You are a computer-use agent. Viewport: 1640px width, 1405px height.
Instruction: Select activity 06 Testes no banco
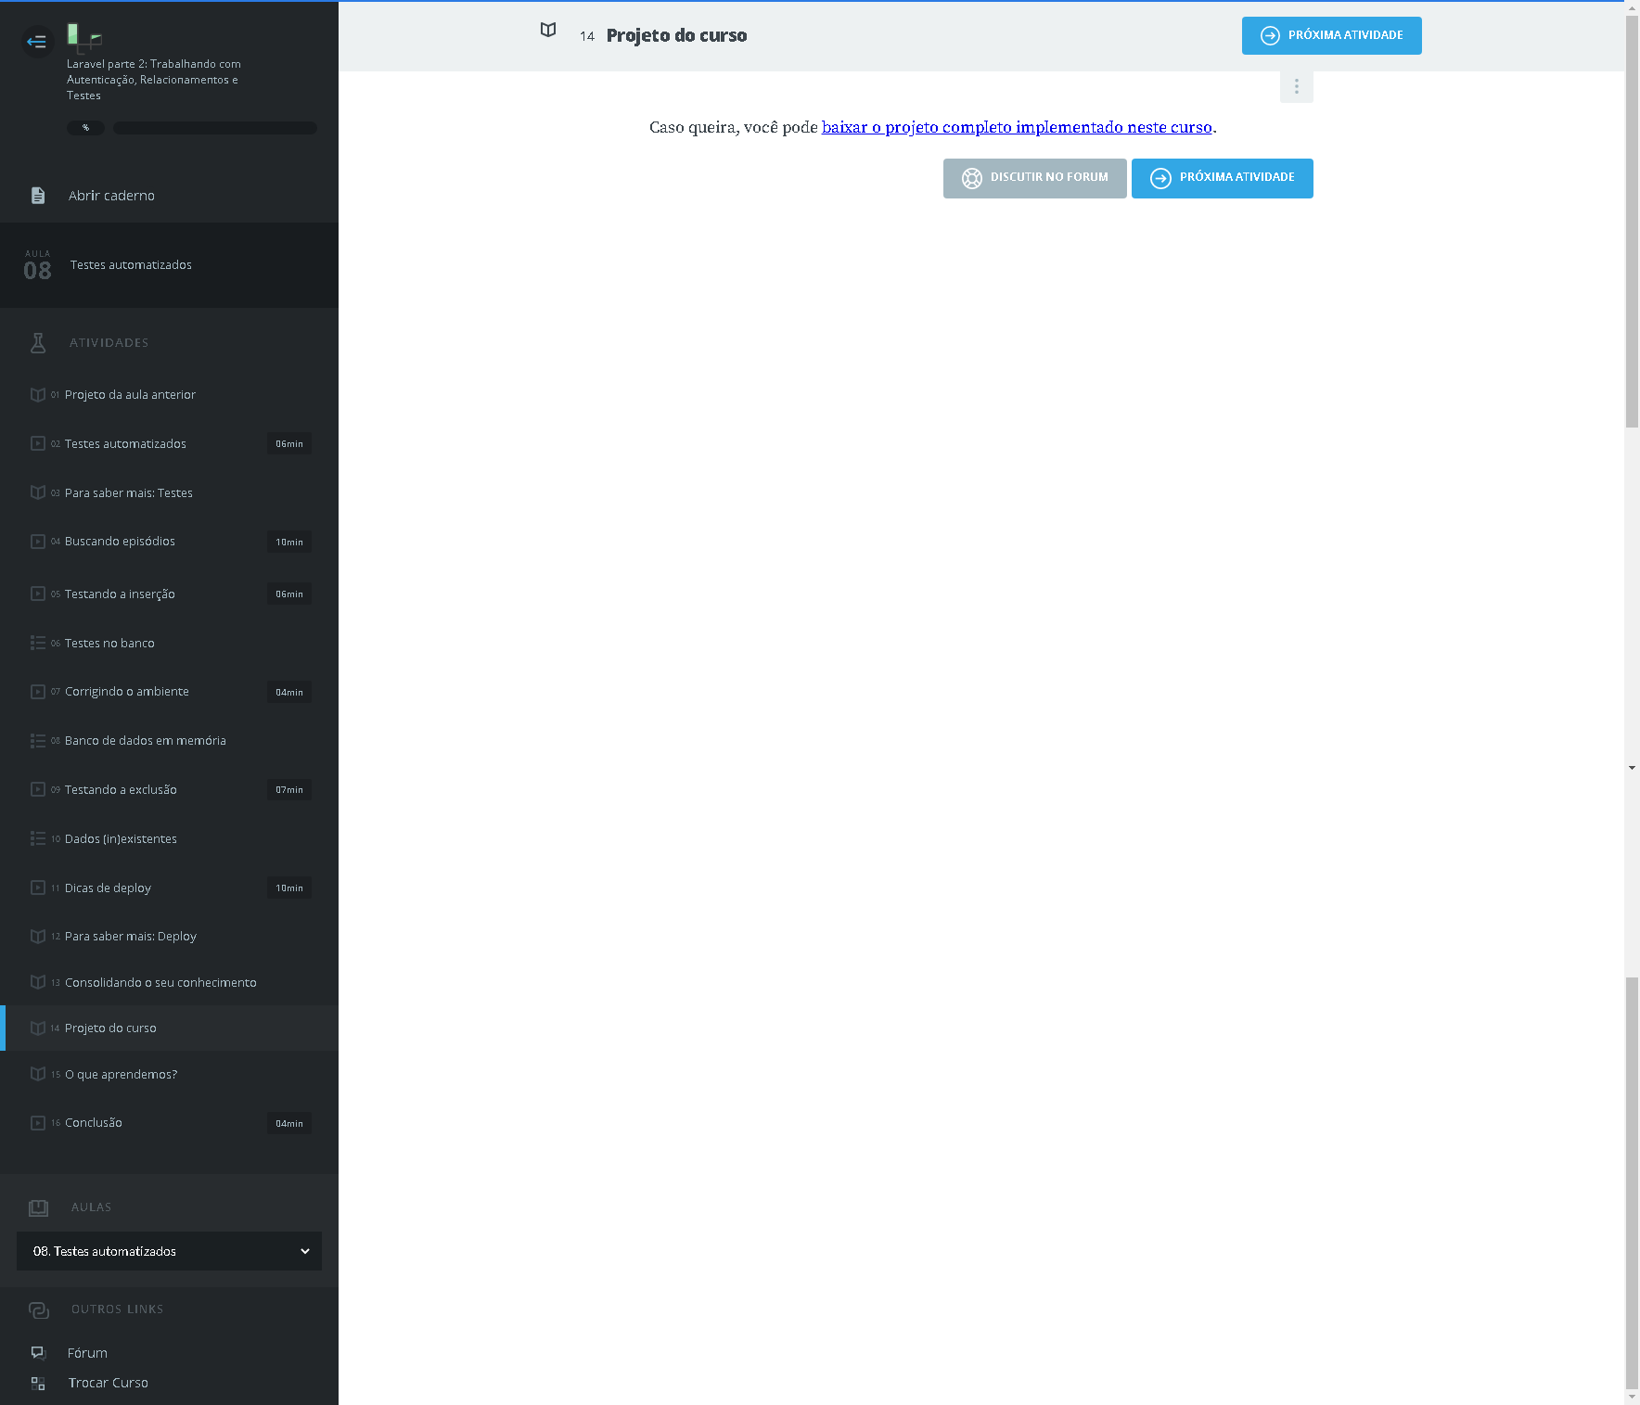click(109, 644)
